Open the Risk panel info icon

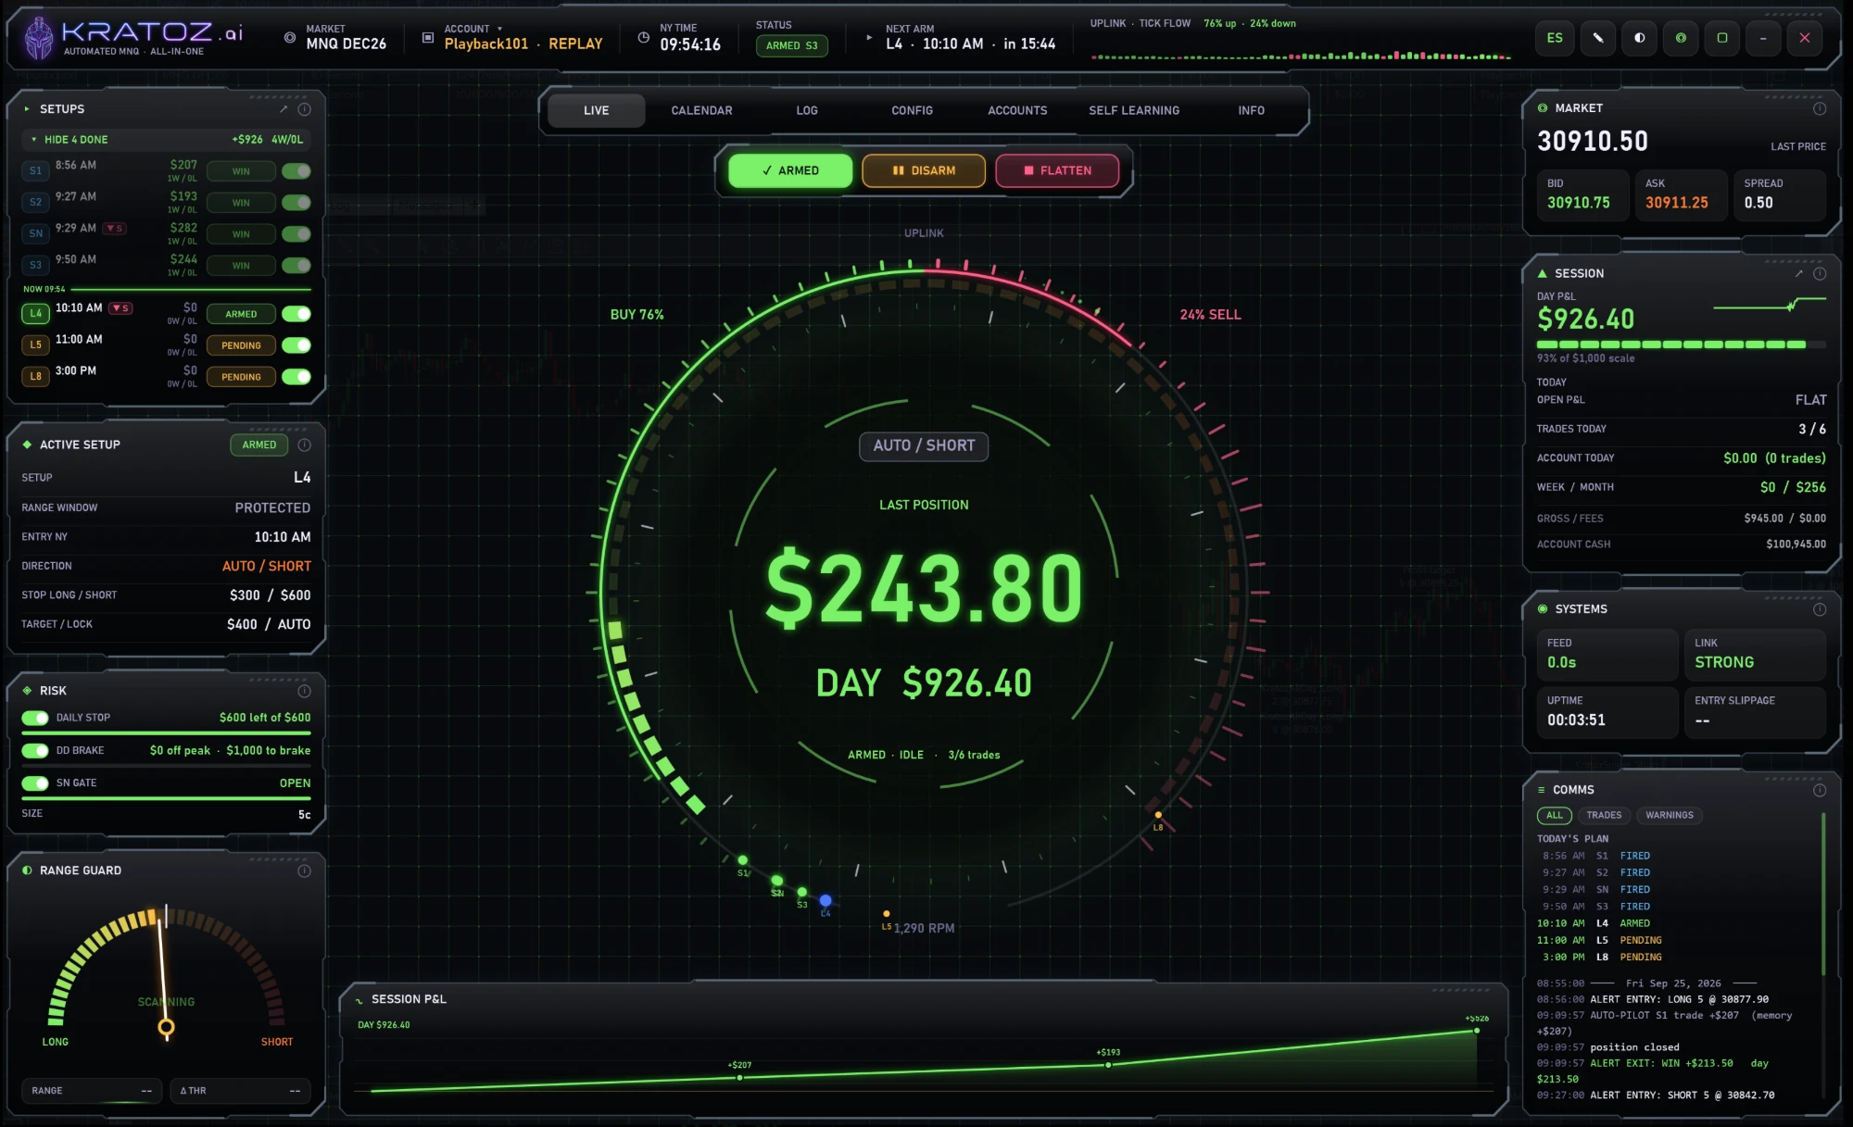tap(304, 691)
